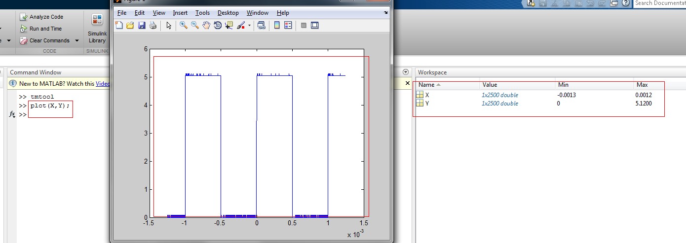Expand the Command Window panel actions menu
Viewport: 686px width, 243px height.
(406, 72)
